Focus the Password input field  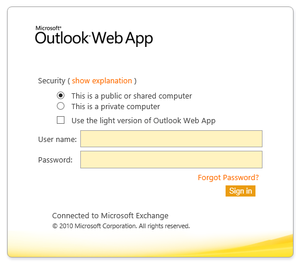click(171, 160)
